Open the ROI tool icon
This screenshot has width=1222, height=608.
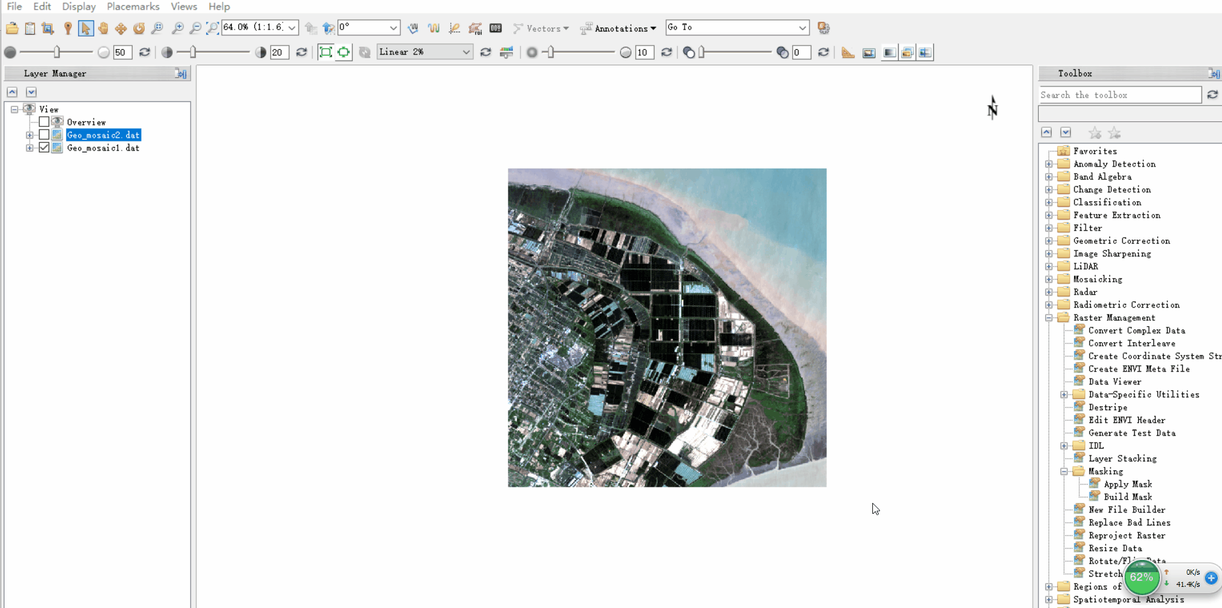[475, 28]
